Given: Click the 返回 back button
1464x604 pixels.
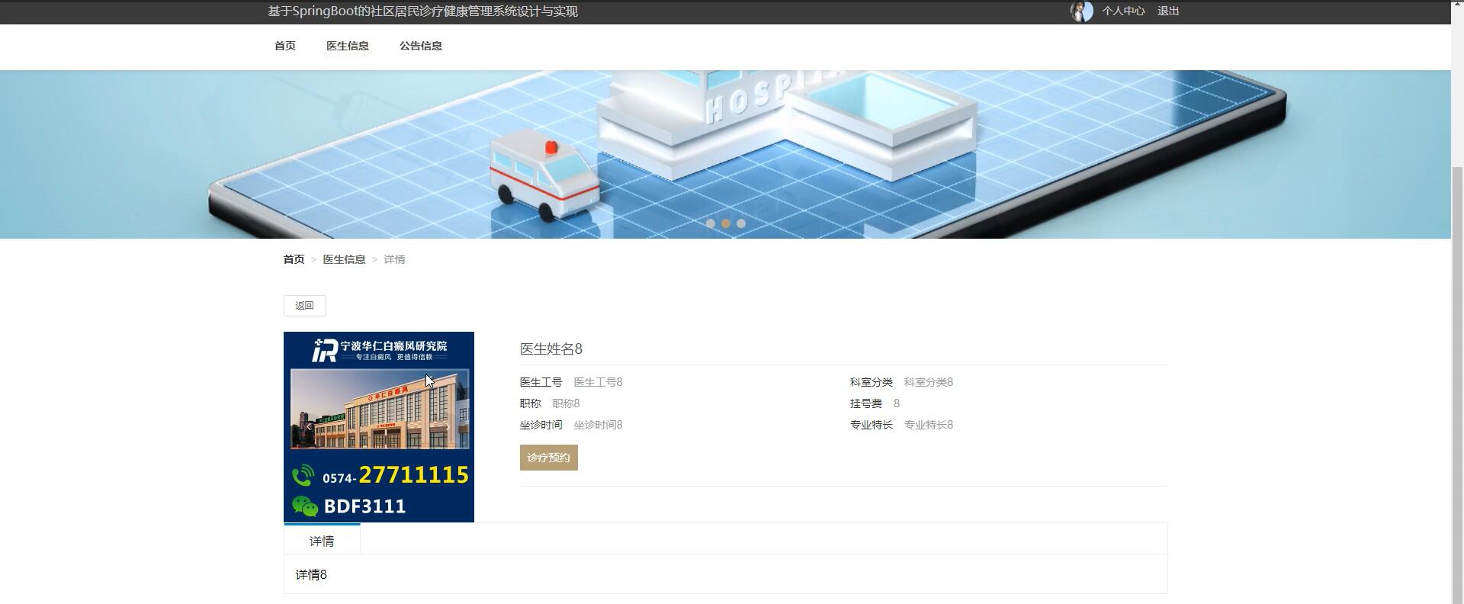Looking at the screenshot, I should point(305,306).
